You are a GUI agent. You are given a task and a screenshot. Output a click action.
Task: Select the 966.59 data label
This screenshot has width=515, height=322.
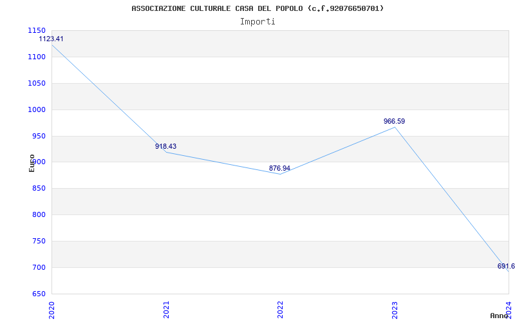tap(394, 121)
